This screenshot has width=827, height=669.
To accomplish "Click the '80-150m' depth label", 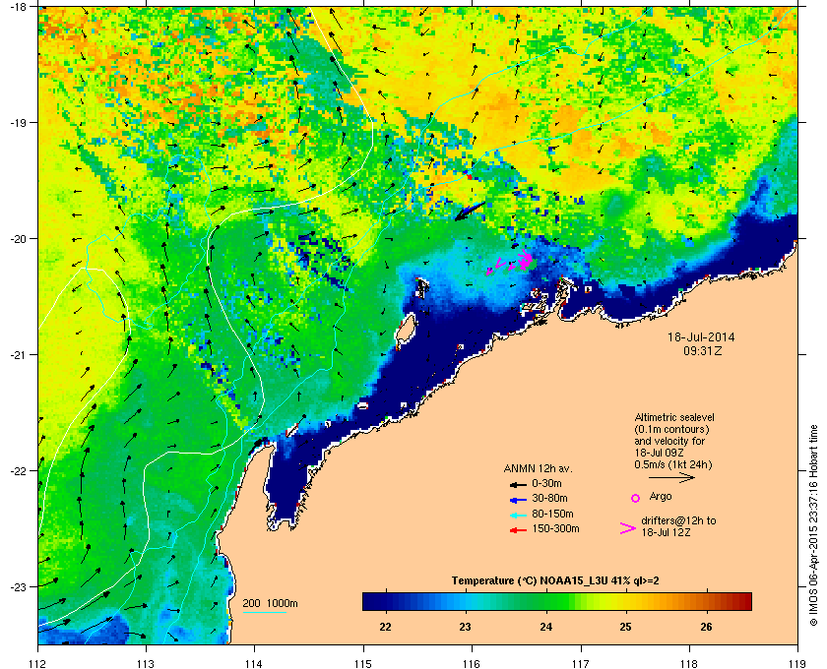I will 552,514.
